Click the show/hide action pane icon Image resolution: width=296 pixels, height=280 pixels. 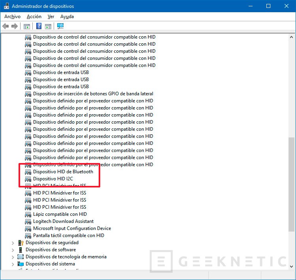[x=48, y=26]
